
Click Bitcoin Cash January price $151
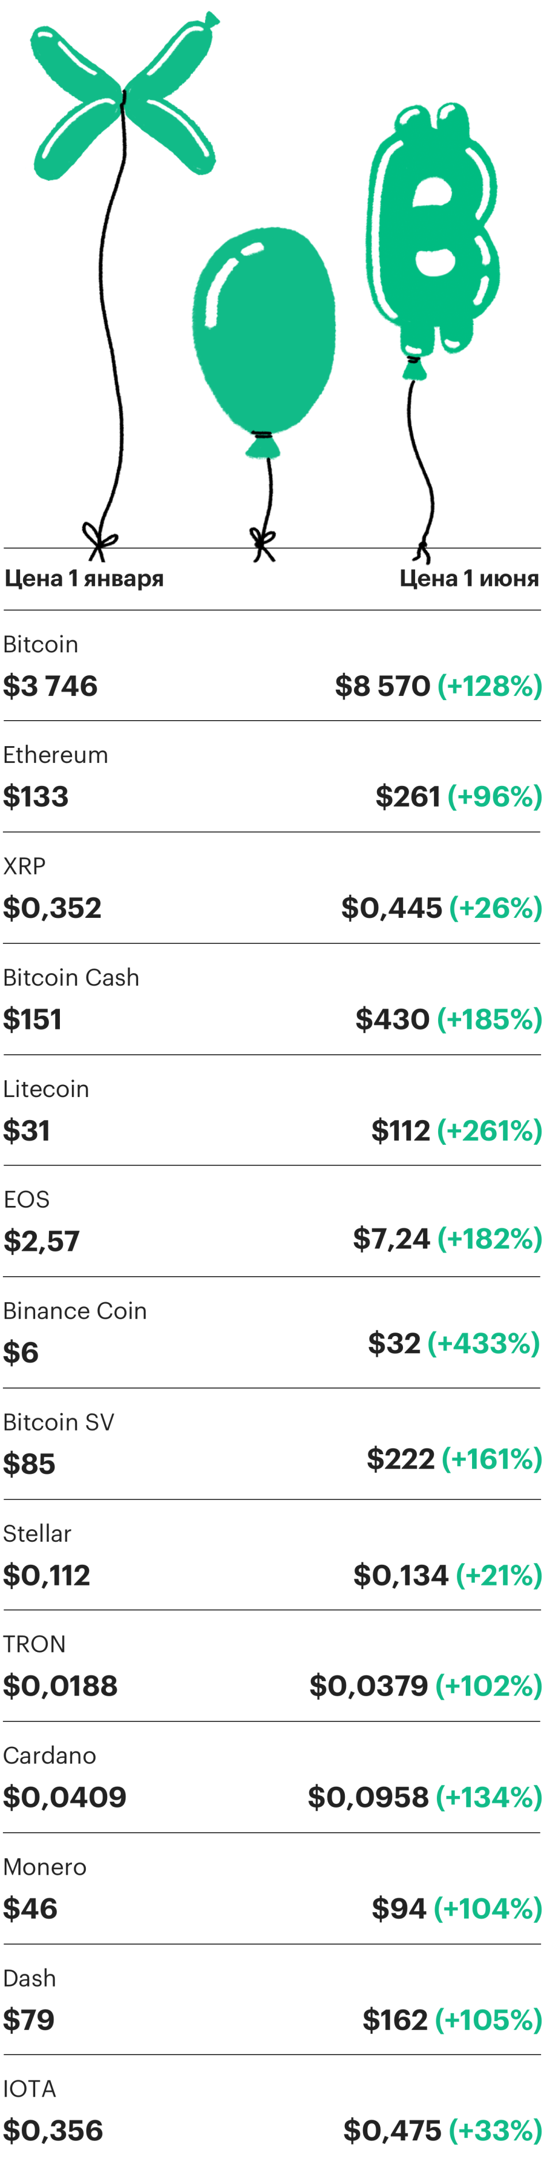(32, 1020)
